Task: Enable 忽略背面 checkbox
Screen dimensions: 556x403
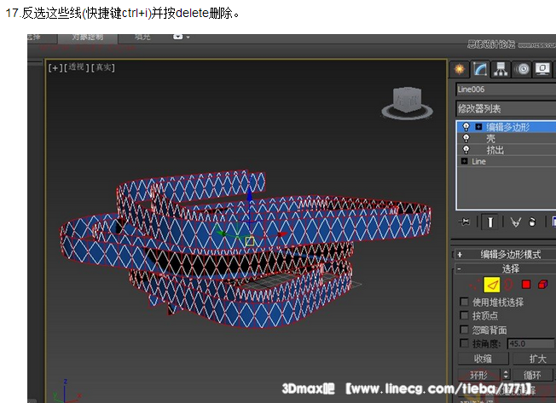Action: tap(464, 330)
